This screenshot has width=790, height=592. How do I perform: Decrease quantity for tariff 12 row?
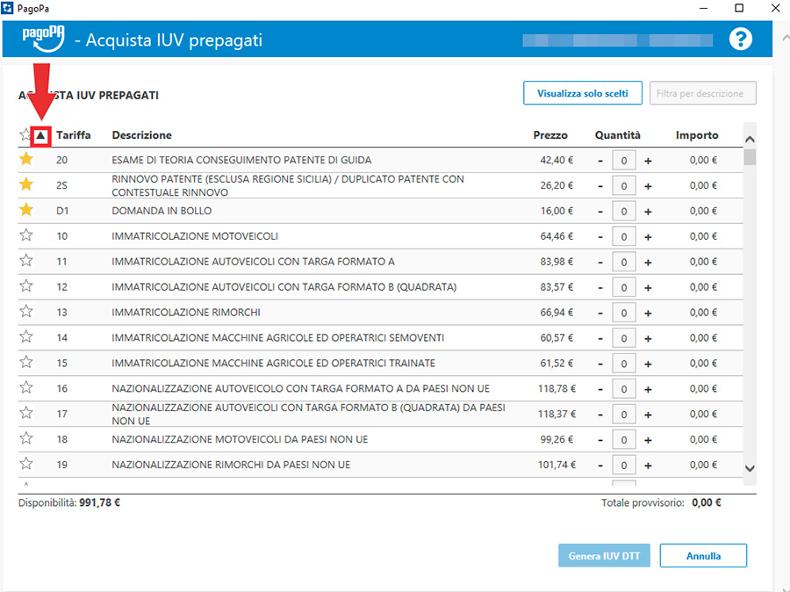pyautogui.click(x=600, y=287)
